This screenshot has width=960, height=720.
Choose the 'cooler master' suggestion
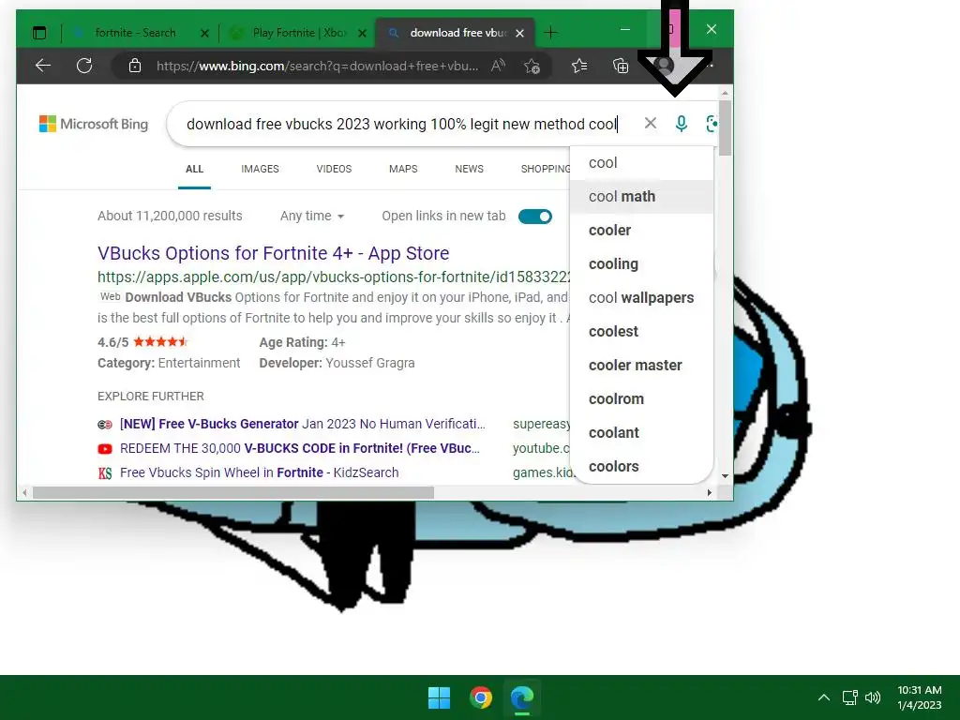[641, 365]
